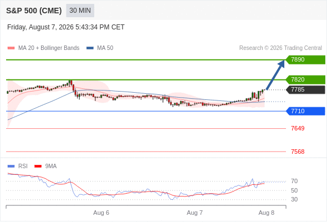Click the MA 50 blue legend swatch
The height and width of the screenshot is (222, 327).
[x=90, y=48]
